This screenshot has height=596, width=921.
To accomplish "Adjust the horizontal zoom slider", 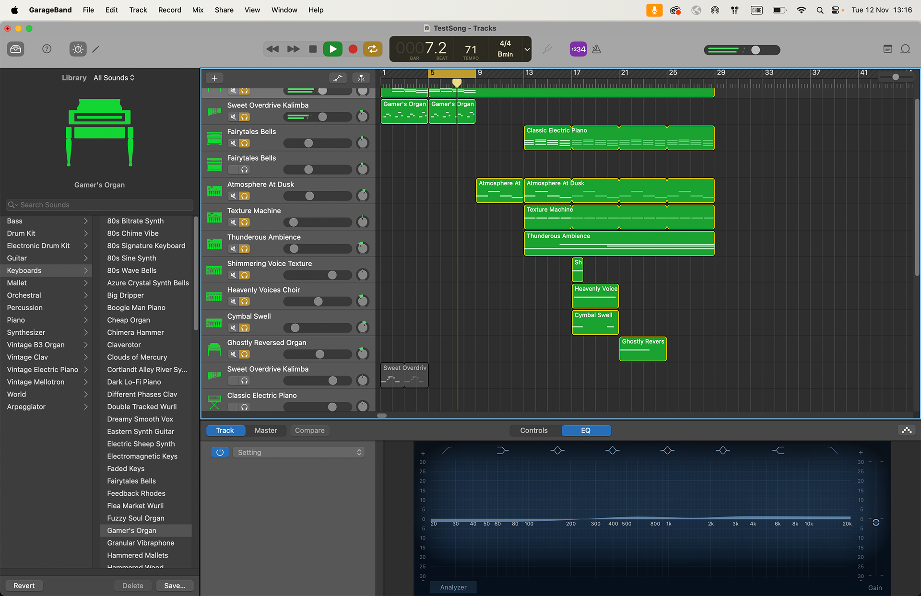I will pyautogui.click(x=895, y=77).
